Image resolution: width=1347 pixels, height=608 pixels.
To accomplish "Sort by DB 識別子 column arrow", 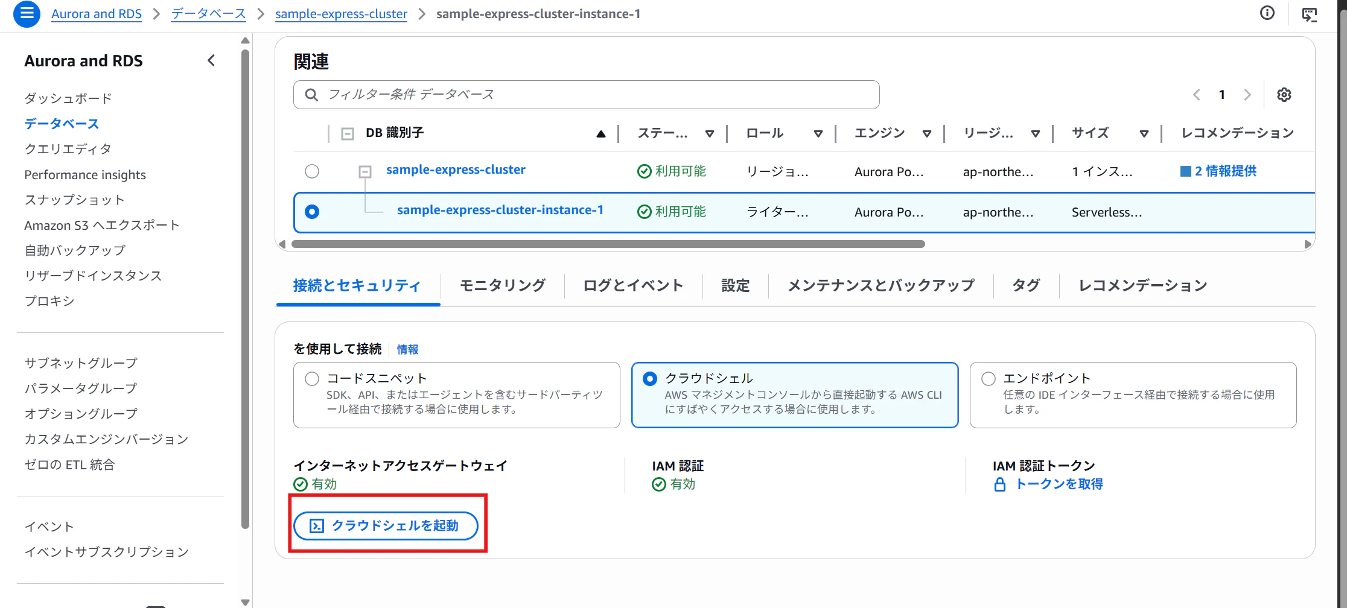I will pos(601,134).
